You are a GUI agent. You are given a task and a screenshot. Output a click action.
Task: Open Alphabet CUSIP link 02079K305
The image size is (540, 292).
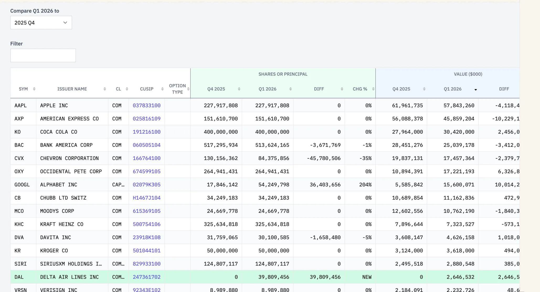pyautogui.click(x=147, y=185)
